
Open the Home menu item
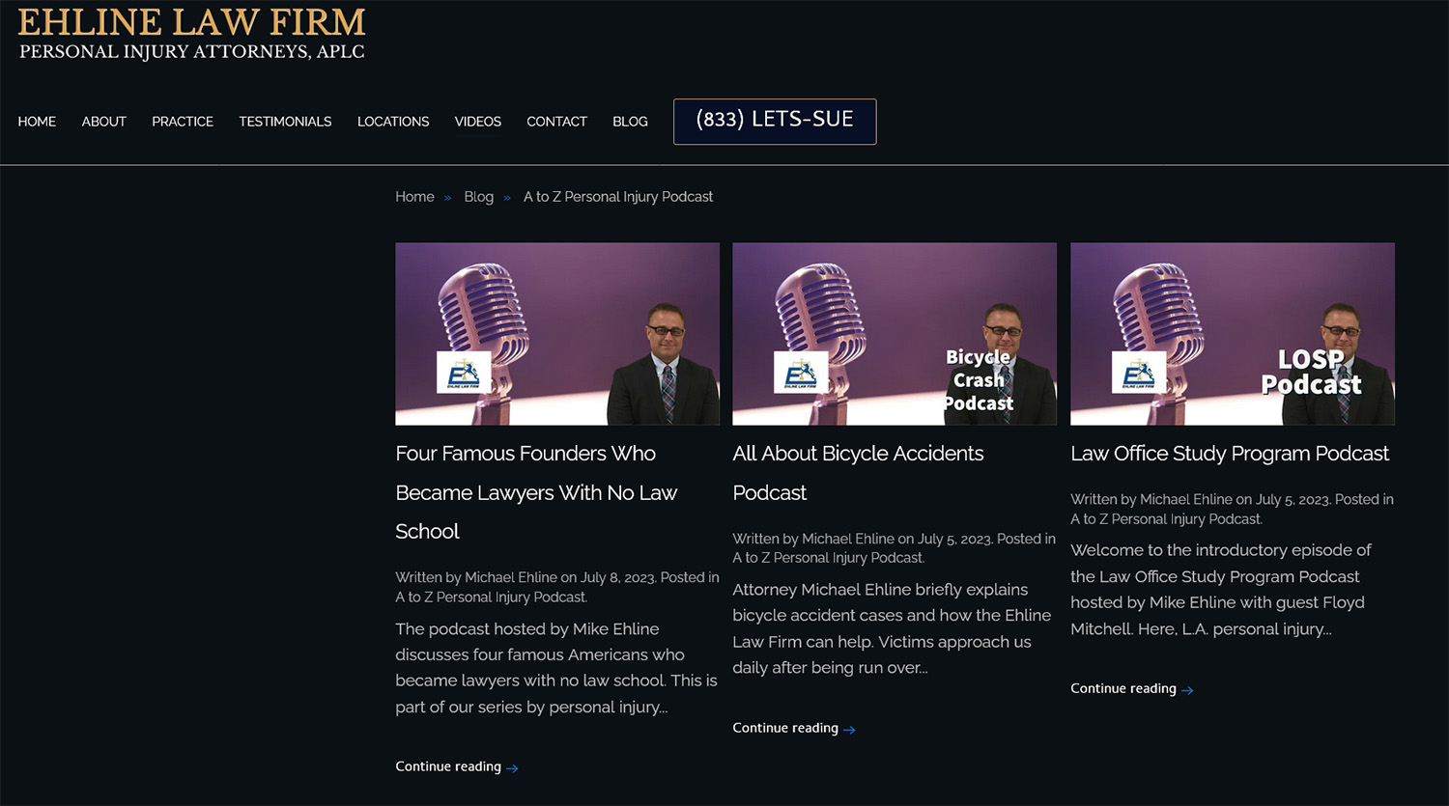(x=37, y=122)
